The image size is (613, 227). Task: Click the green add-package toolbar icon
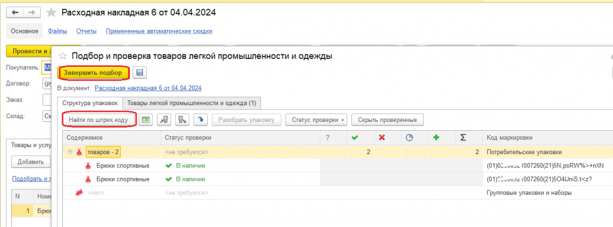pyautogui.click(x=145, y=119)
